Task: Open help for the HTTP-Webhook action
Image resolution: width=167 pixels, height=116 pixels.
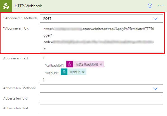Action: click(150, 6)
